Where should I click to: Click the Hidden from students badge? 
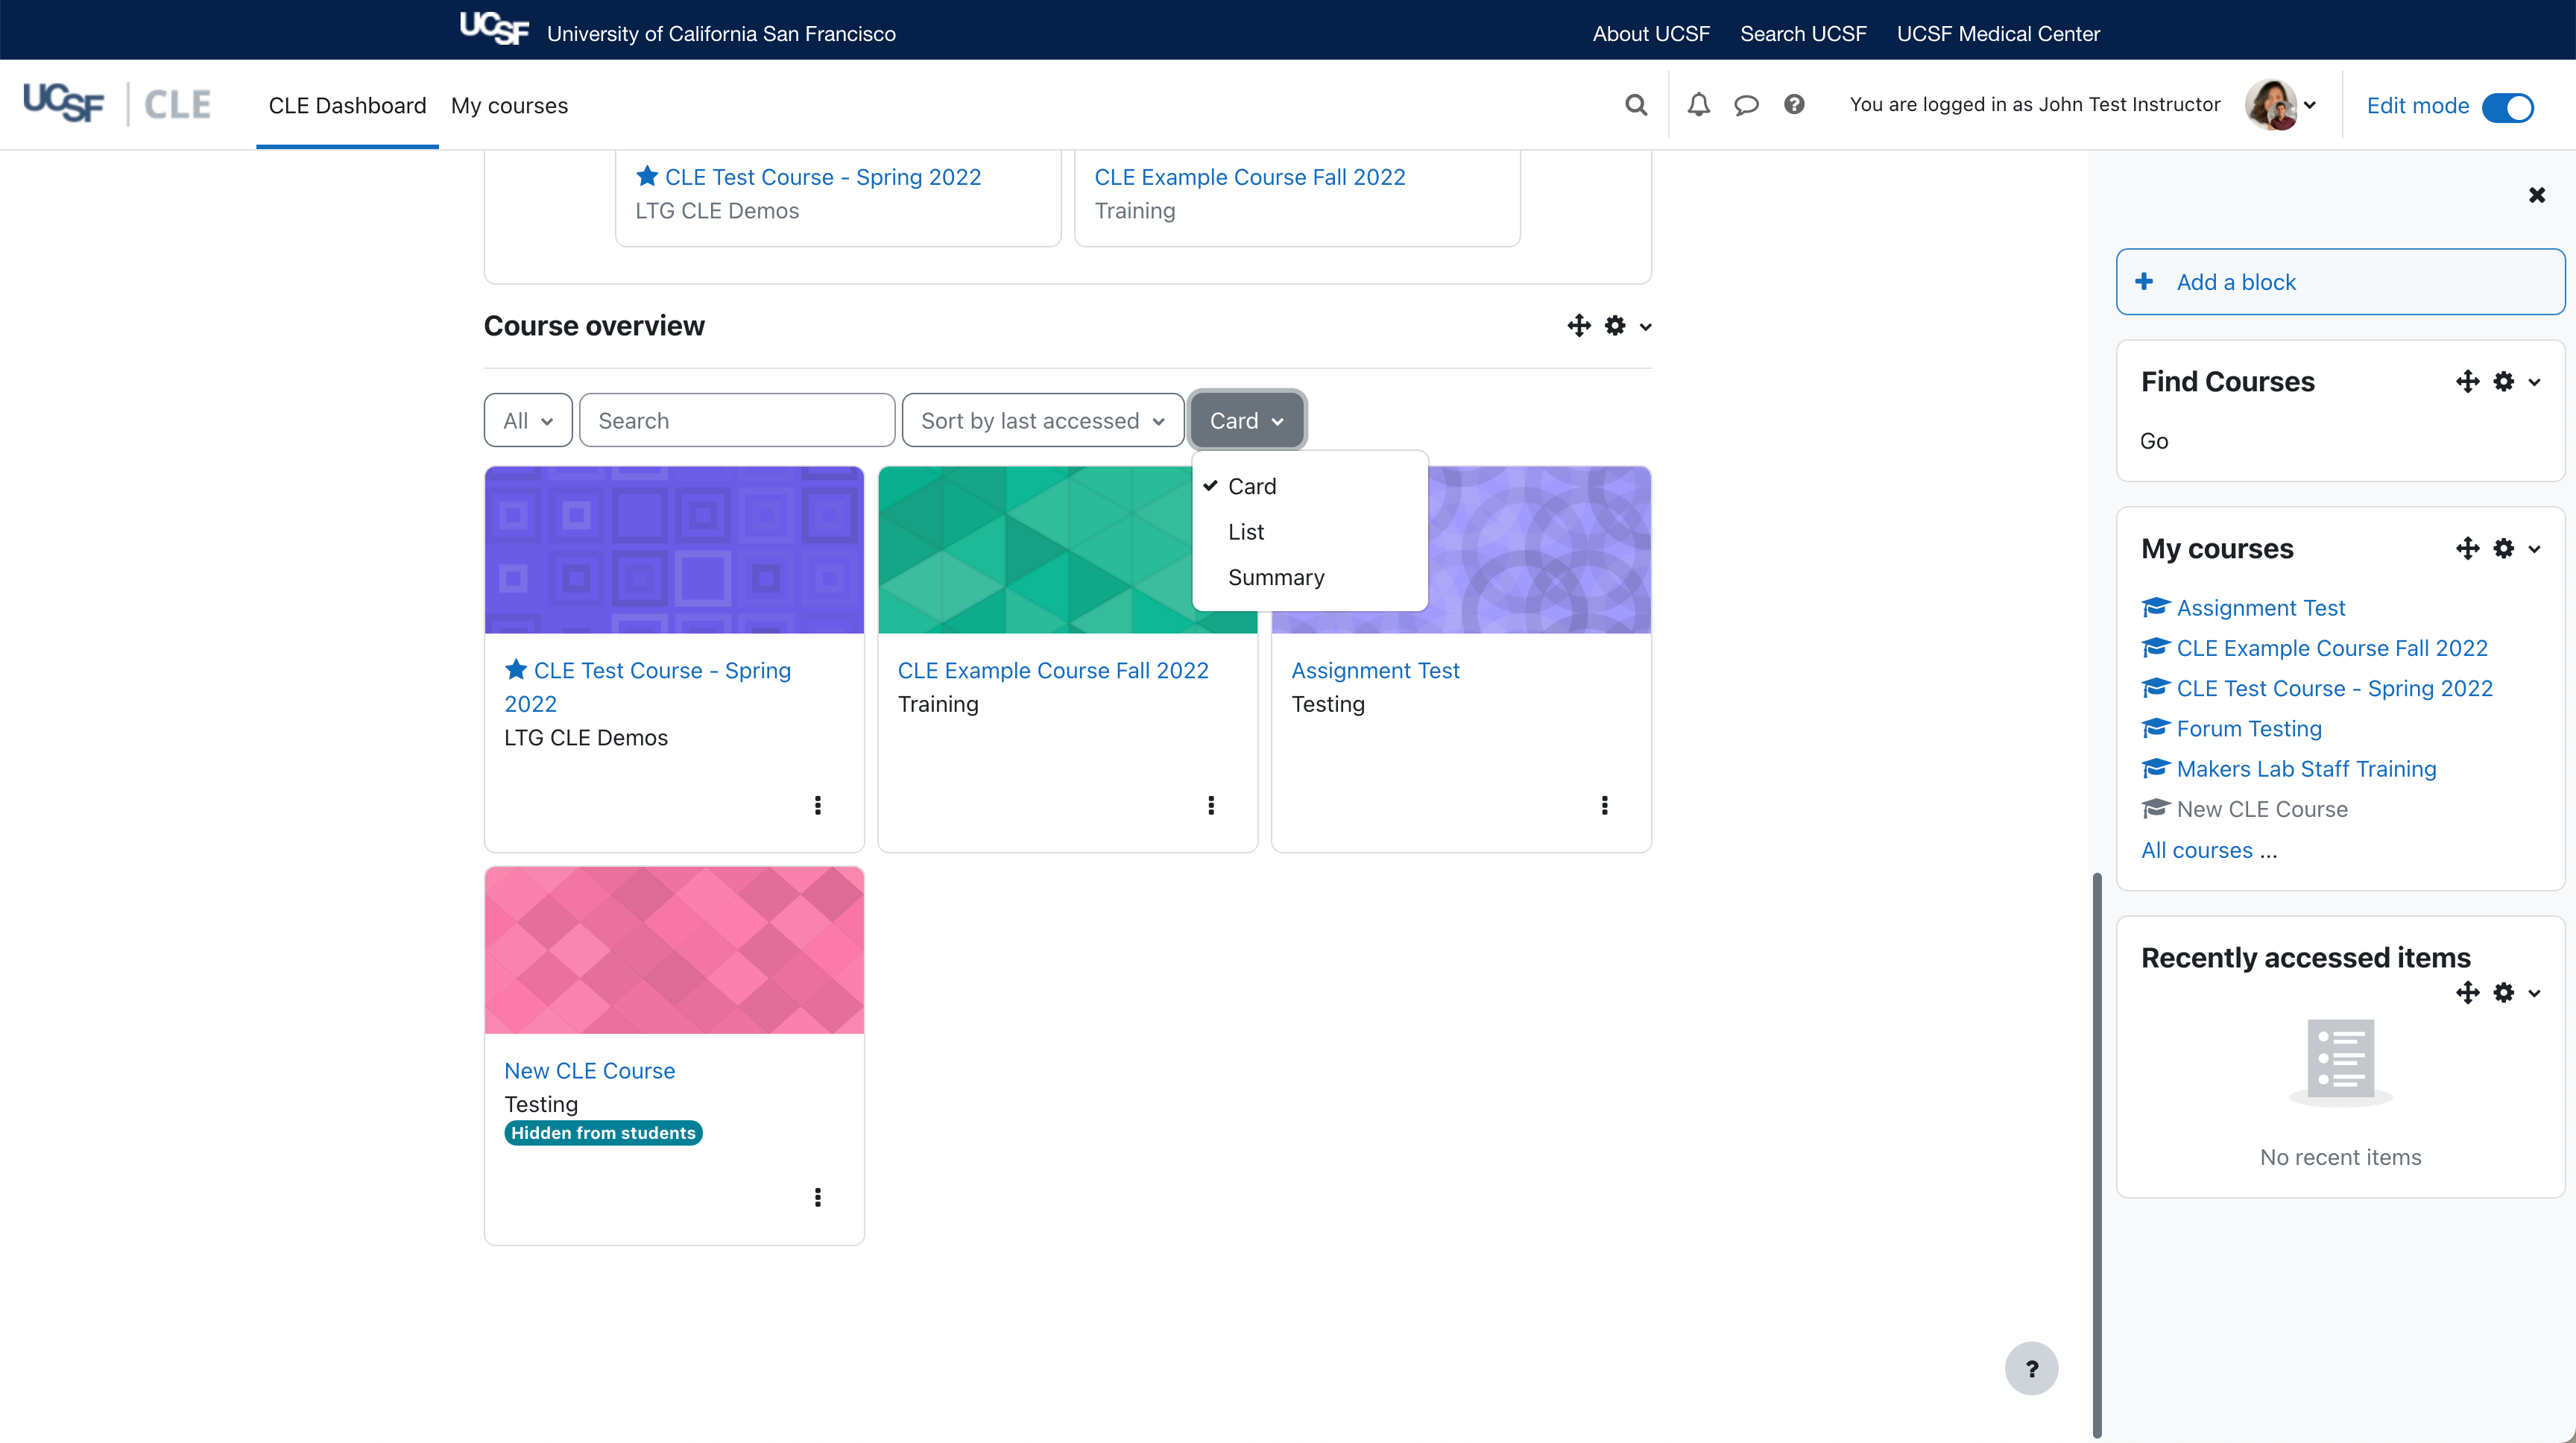(603, 1133)
